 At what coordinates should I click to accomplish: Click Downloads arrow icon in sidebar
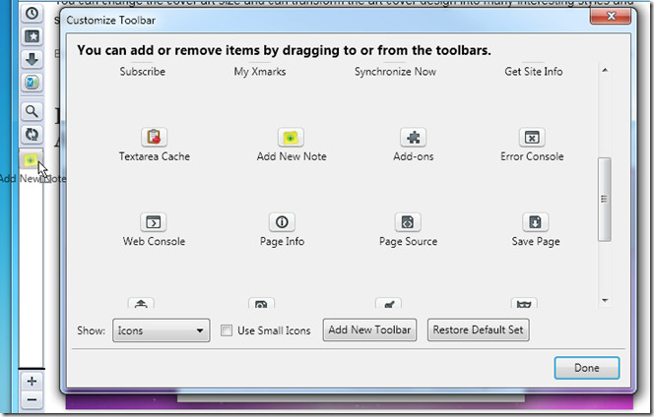(32, 60)
